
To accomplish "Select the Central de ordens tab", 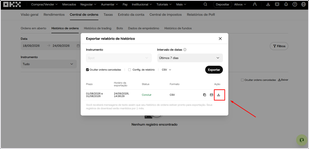I will tap(84, 15).
